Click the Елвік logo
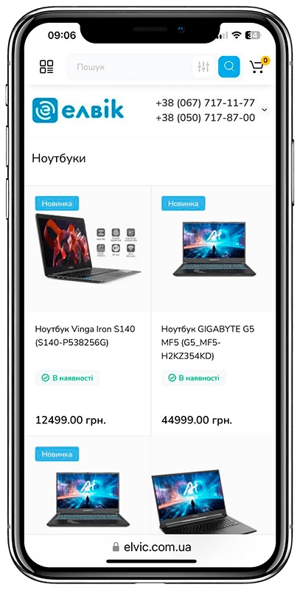300x590 pixels. (78, 110)
